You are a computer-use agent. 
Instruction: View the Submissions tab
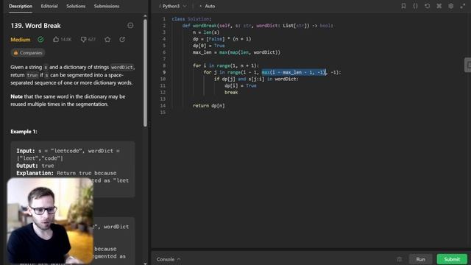tap(106, 6)
